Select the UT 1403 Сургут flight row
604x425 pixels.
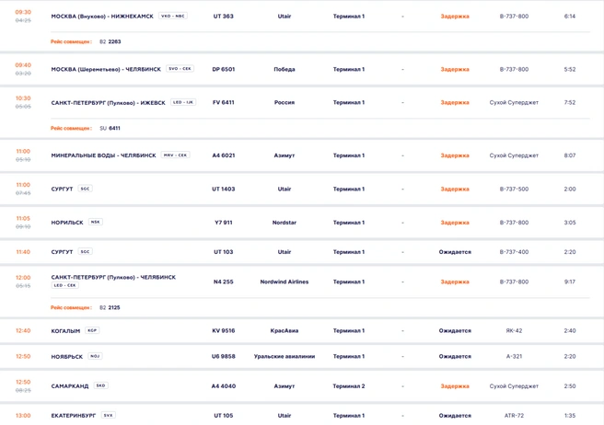click(x=302, y=189)
